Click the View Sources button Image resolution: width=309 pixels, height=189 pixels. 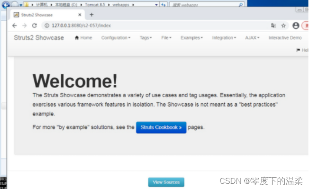click(166, 182)
